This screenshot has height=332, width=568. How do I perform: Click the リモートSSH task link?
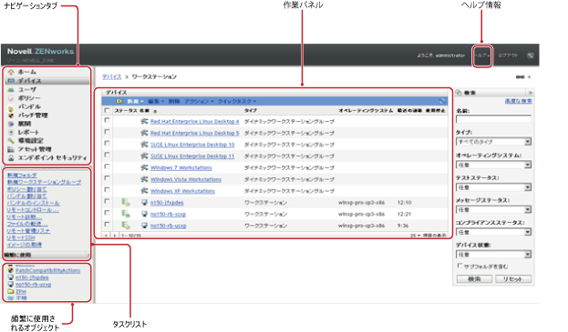click(x=21, y=238)
